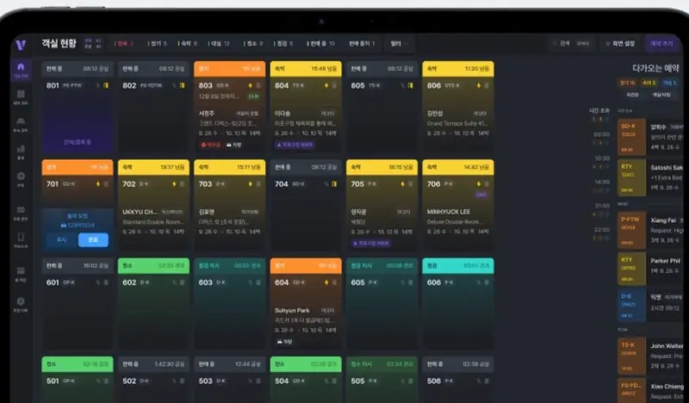
Task: Toggle the 장기 10 chip in upcoming reservations
Action: pos(627,83)
